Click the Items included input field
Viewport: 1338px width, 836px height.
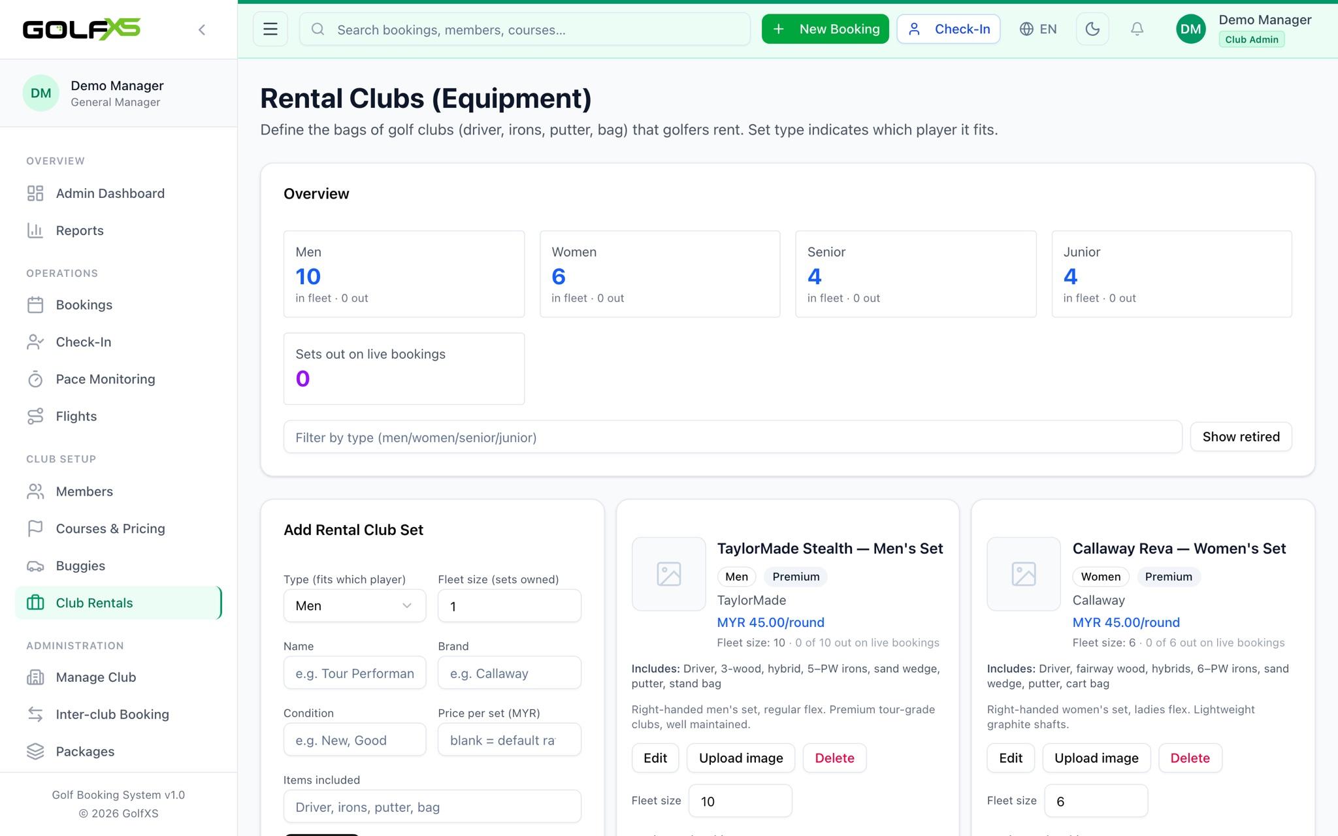[x=432, y=807]
